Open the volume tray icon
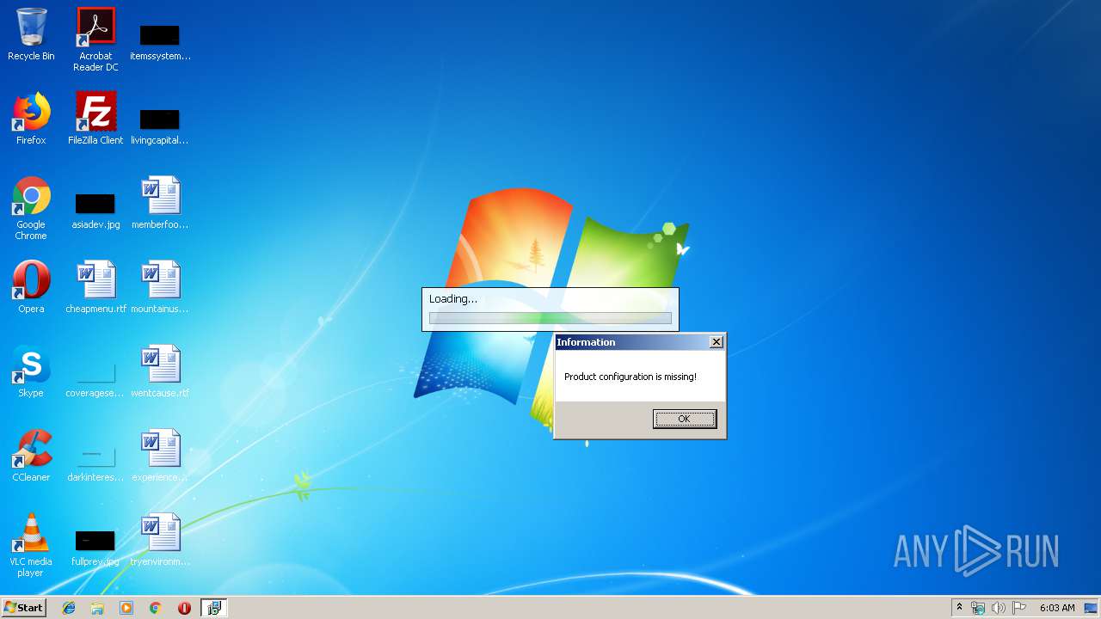The image size is (1101, 619). click(998, 608)
